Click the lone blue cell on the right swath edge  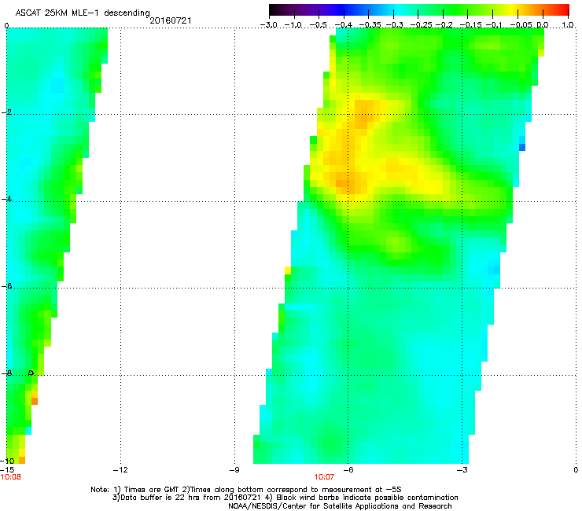(522, 147)
